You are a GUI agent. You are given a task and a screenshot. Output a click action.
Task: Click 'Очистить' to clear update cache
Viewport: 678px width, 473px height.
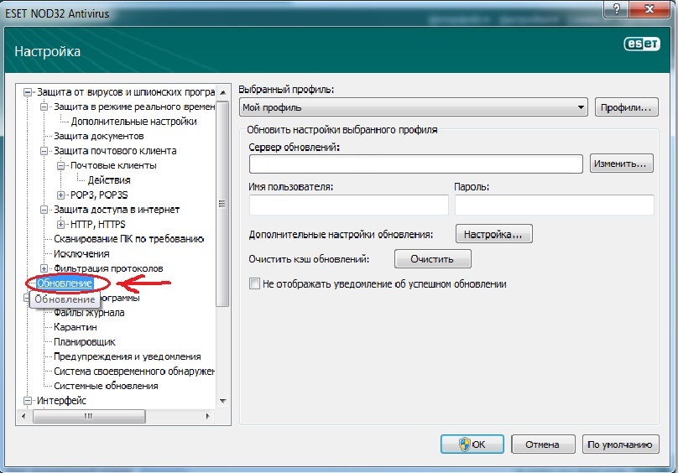(x=432, y=259)
